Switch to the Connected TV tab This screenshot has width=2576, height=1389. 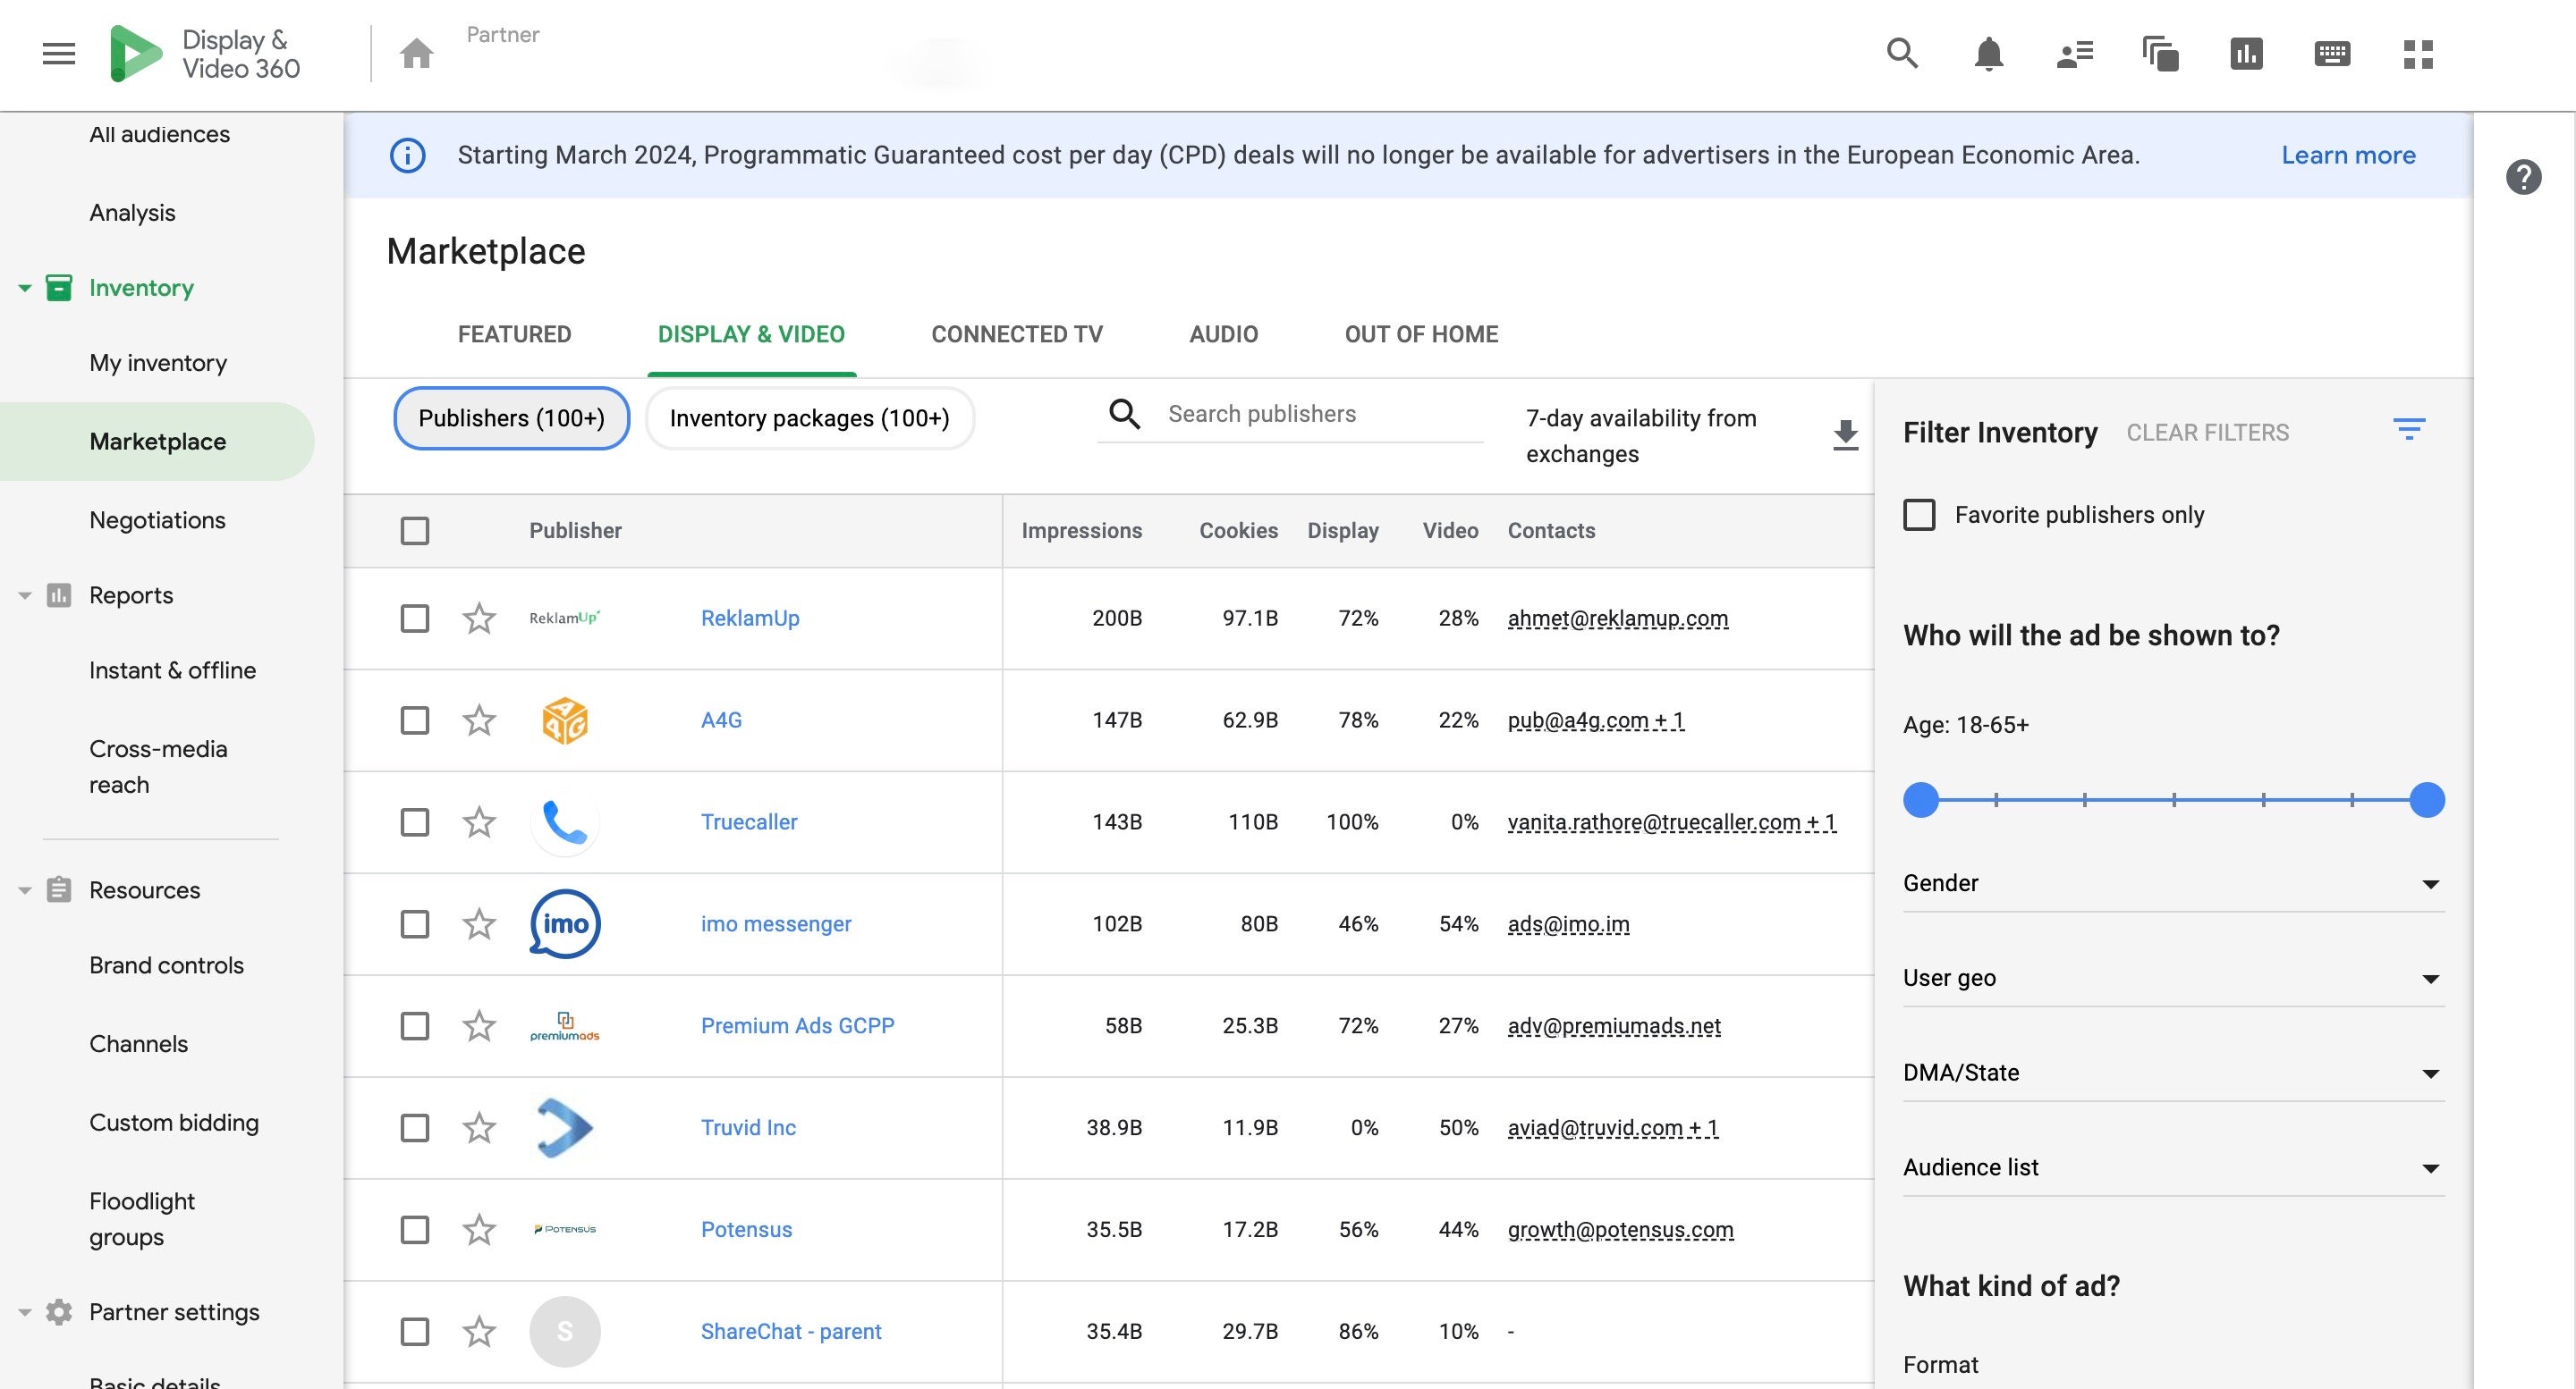pos(1016,333)
